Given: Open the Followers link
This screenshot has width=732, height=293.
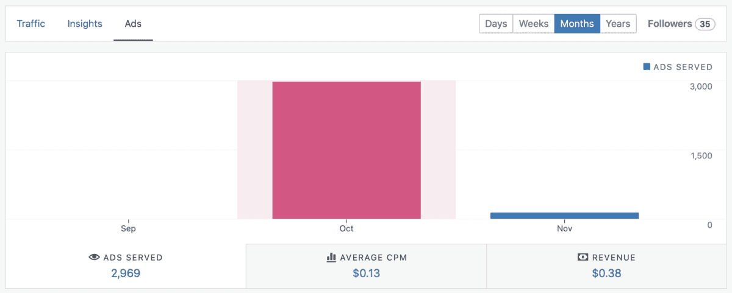Looking at the screenshot, I should tap(670, 24).
